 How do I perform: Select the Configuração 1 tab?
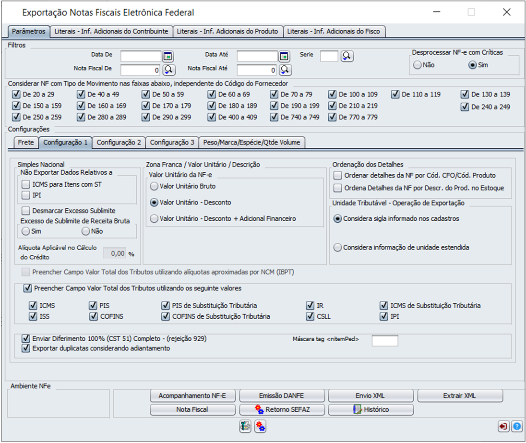coord(65,142)
